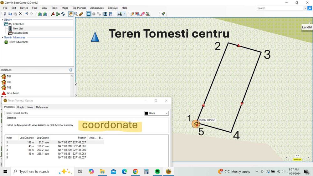Image resolution: width=313 pixels, height=176 pixels.
Task: Click the search magnifier button
Action: click(x=310, y=8)
